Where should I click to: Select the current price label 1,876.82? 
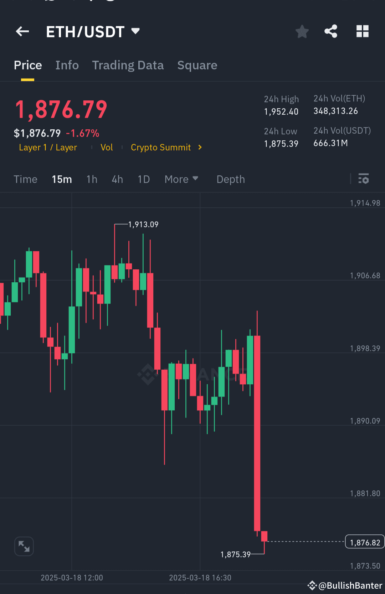(364, 541)
